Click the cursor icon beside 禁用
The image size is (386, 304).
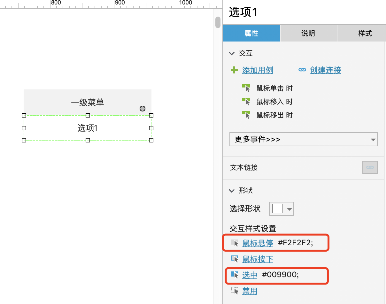click(235, 291)
